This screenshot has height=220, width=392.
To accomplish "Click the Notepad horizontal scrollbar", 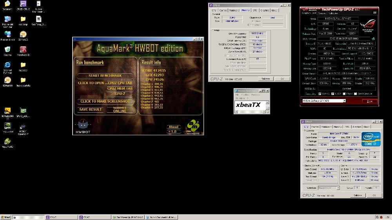I will coord(250,112).
